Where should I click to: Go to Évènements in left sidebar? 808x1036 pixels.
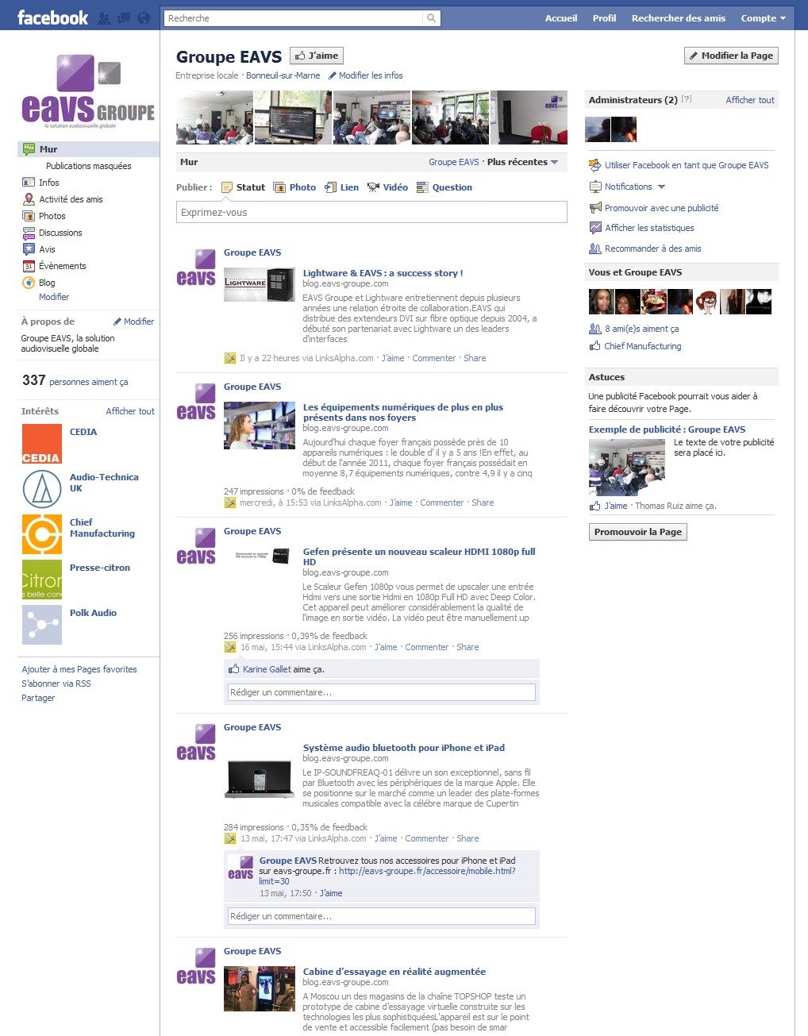click(62, 266)
